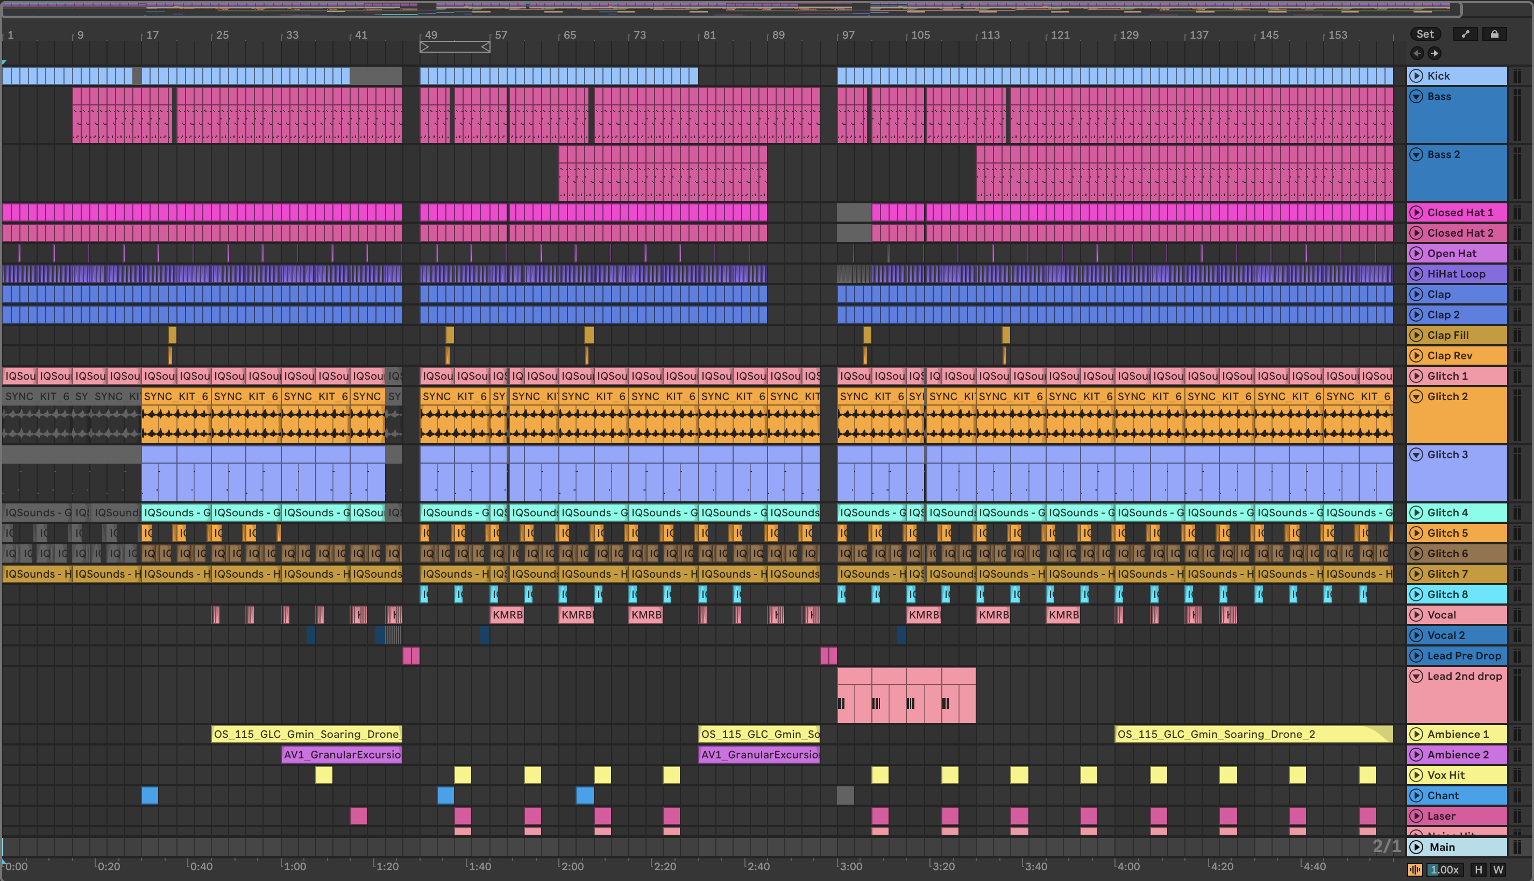Jump to previous locator with left arrow
This screenshot has height=881, width=1534.
tap(1417, 53)
